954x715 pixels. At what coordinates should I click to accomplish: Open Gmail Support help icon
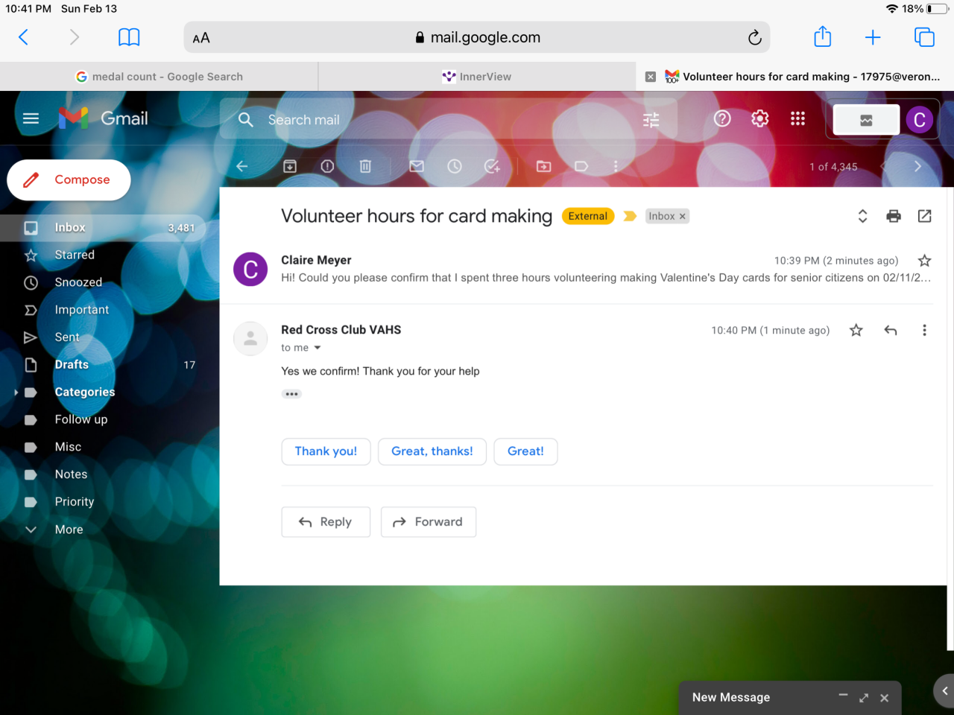[x=722, y=118]
